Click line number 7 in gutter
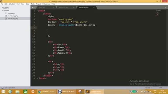The height and width of the screenshot is (94, 168). (34, 28)
